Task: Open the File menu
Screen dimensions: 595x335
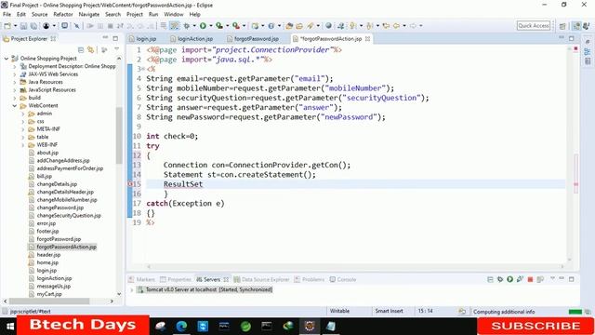Action: (x=7, y=15)
